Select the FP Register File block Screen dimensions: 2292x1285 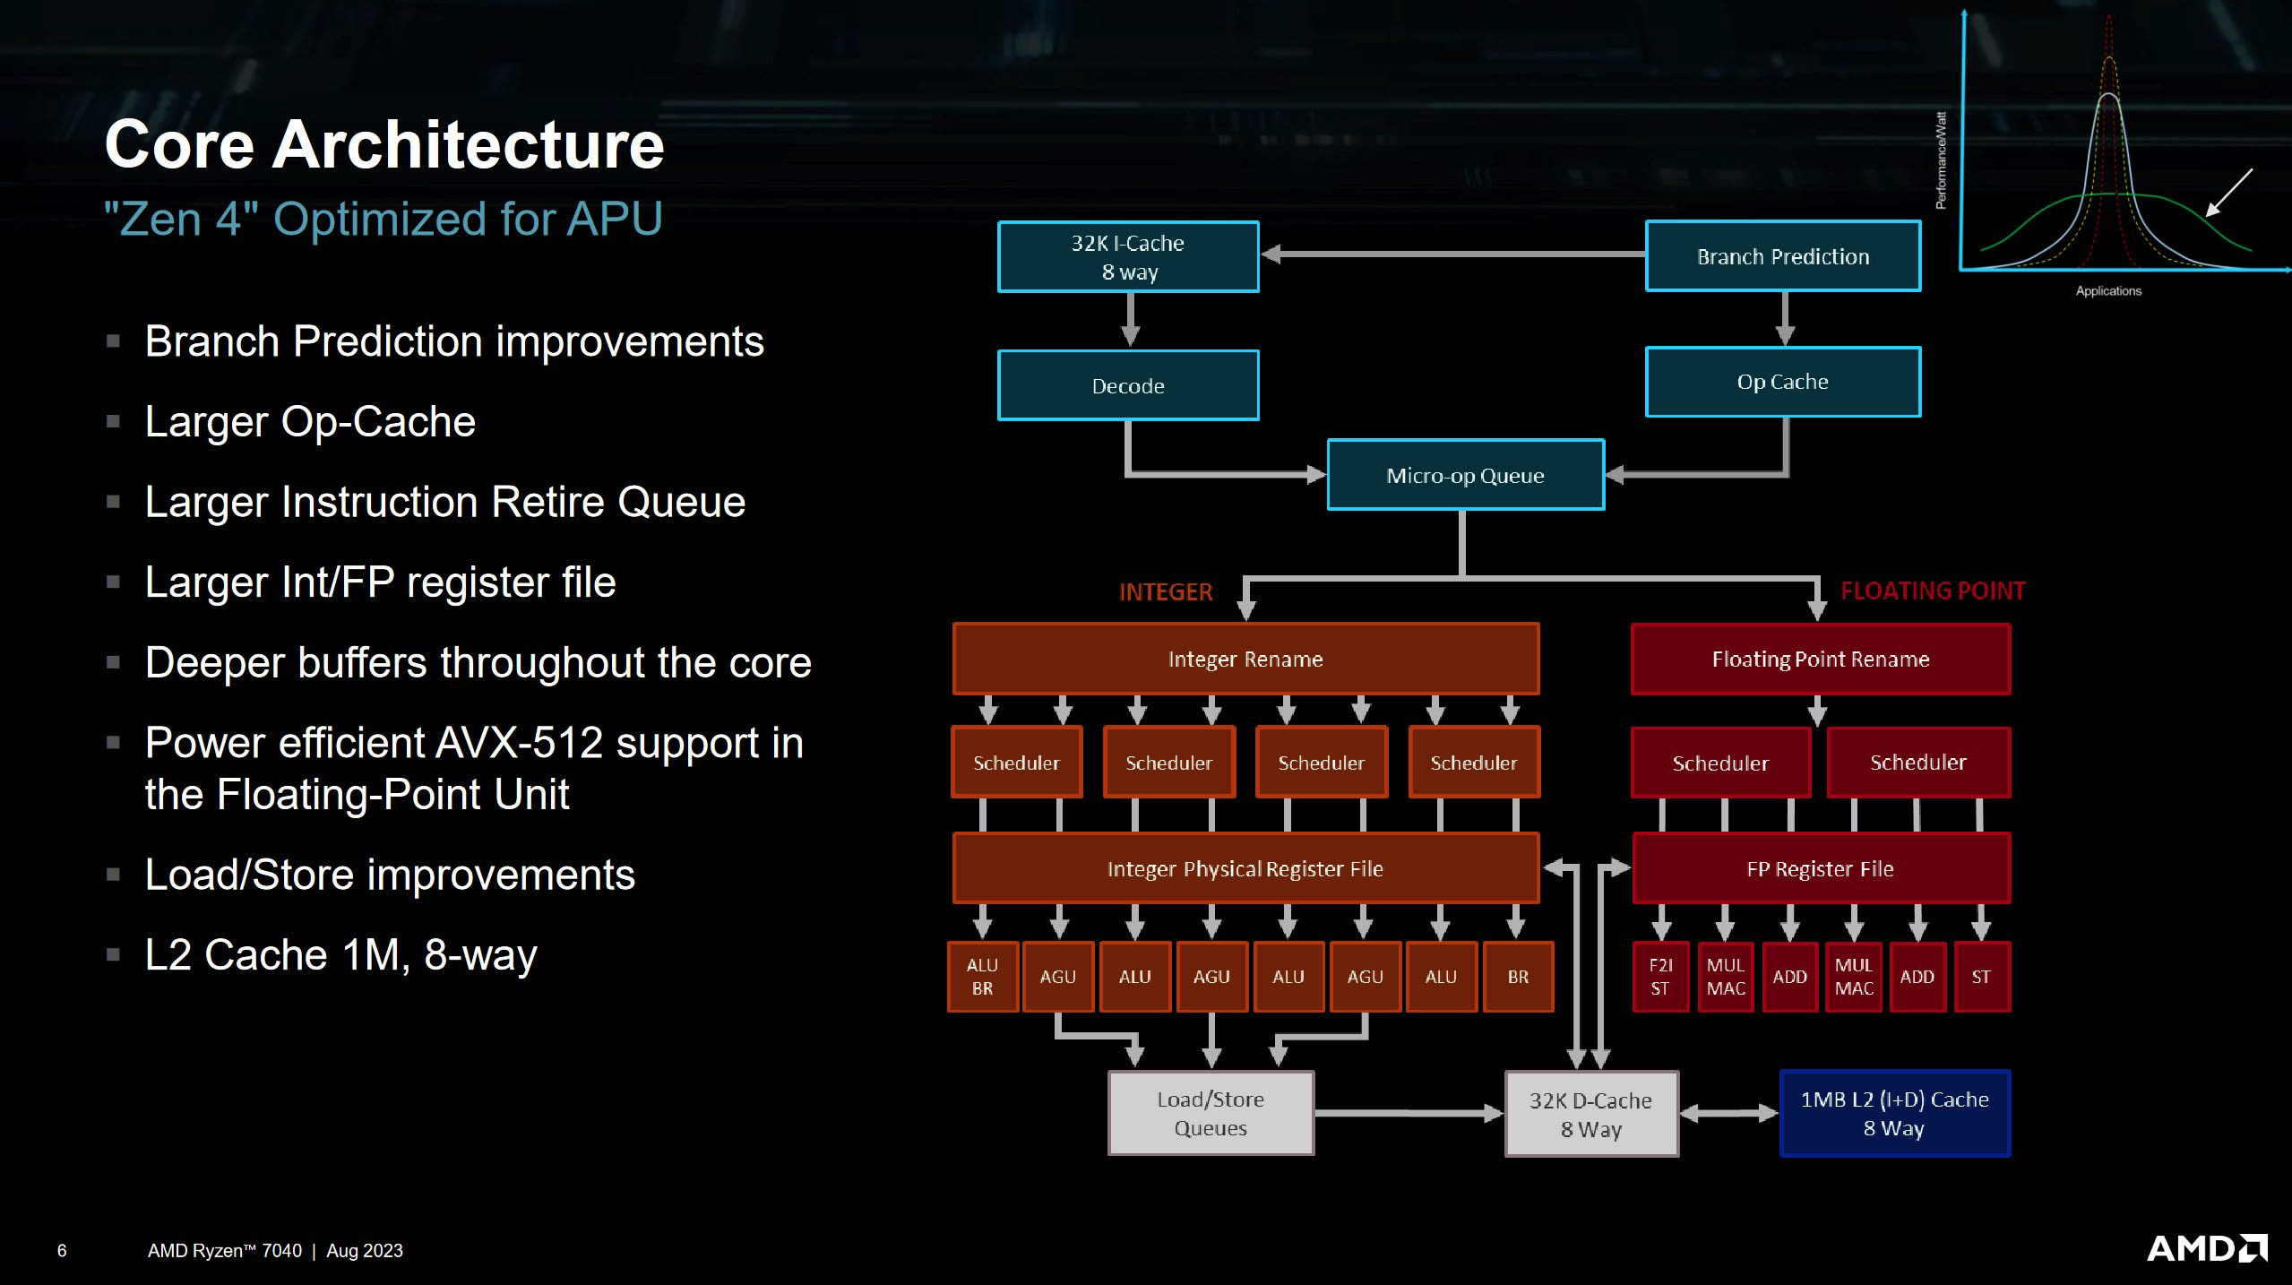tap(1821, 868)
